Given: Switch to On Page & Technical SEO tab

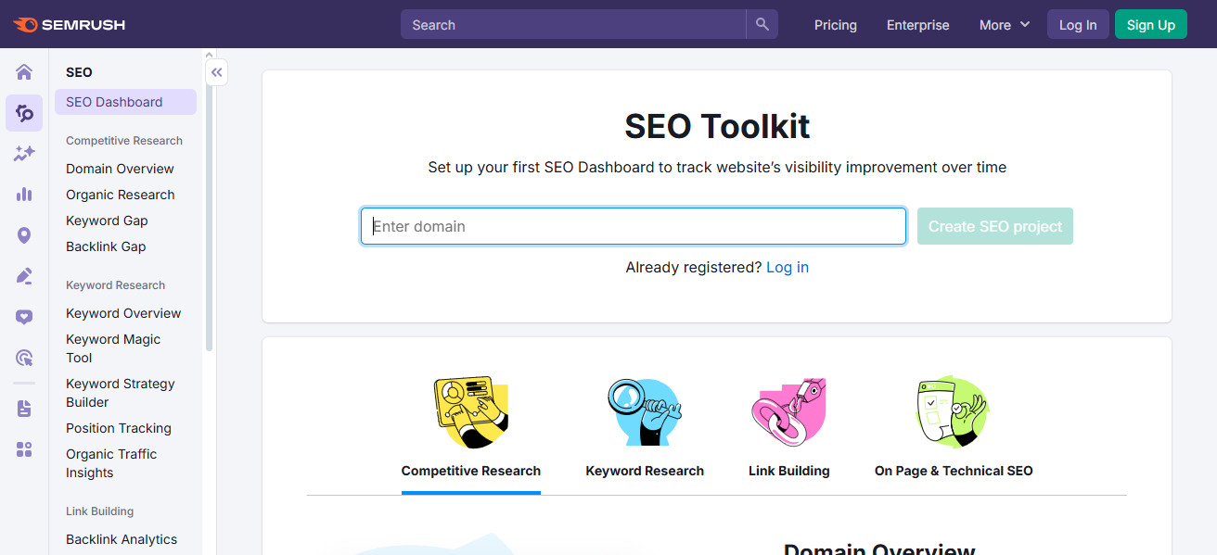Looking at the screenshot, I should 954,471.
